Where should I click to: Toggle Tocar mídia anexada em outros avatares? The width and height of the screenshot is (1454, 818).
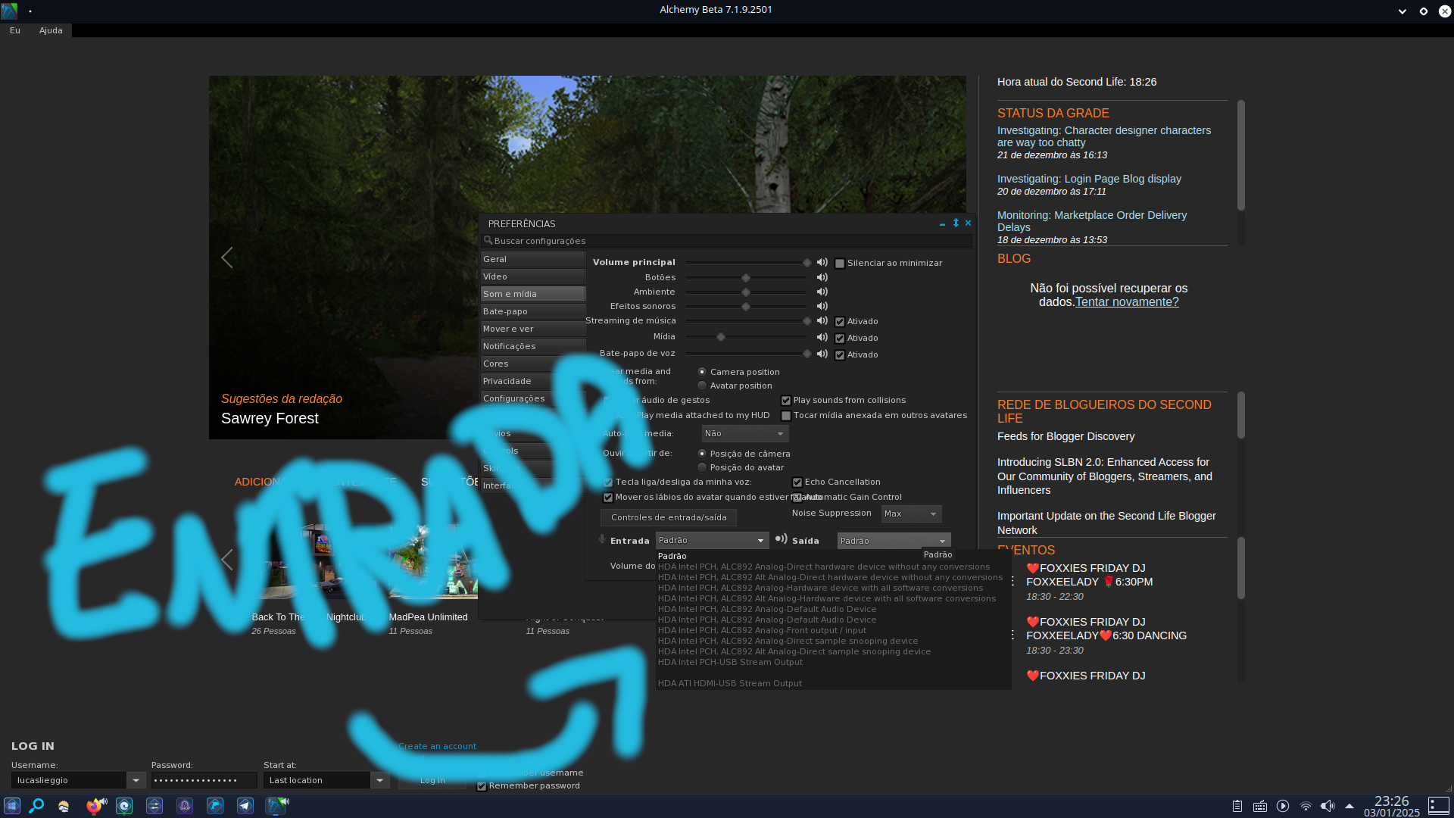(x=785, y=416)
